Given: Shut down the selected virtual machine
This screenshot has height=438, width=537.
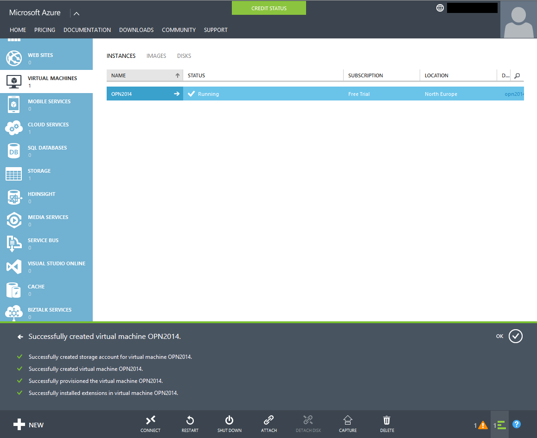Looking at the screenshot, I should click(230, 424).
